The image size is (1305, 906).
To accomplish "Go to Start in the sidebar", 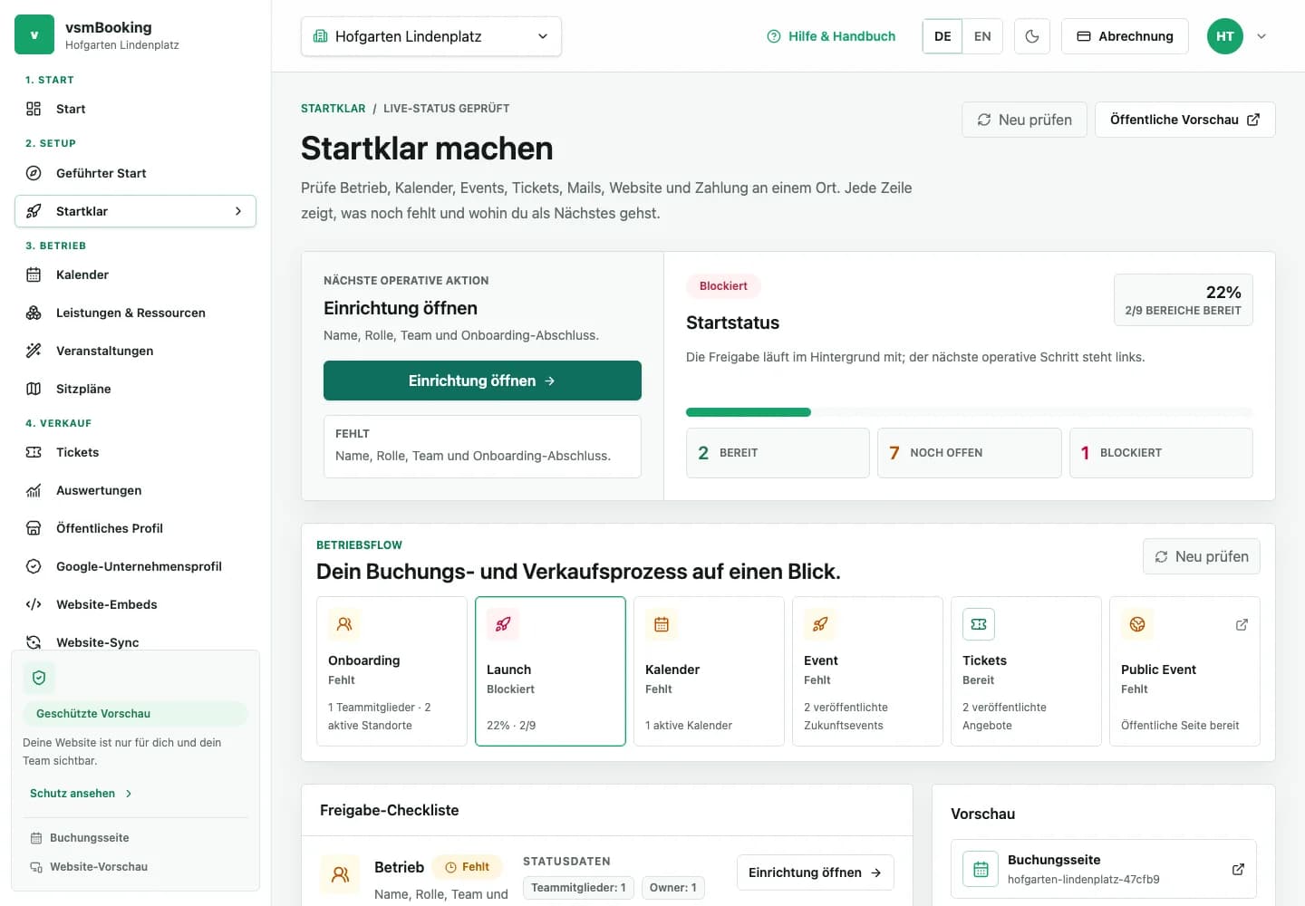I will (136, 109).
